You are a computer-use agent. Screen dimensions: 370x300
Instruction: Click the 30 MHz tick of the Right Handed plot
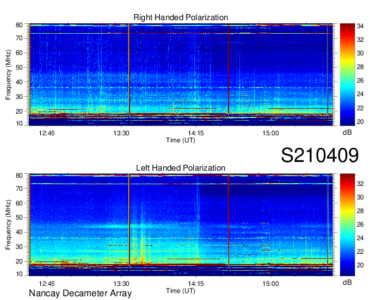point(19,96)
